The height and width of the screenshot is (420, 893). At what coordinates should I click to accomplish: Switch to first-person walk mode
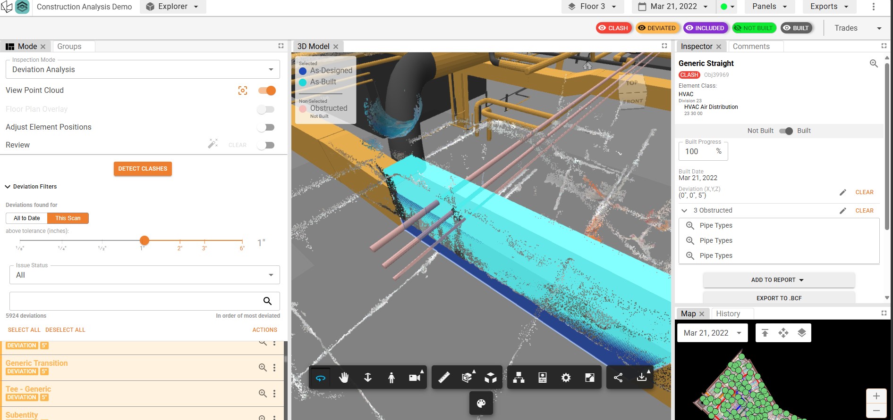[391, 378]
